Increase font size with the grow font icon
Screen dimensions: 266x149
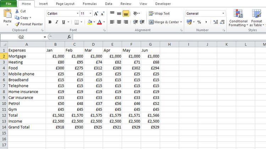point(96,13)
